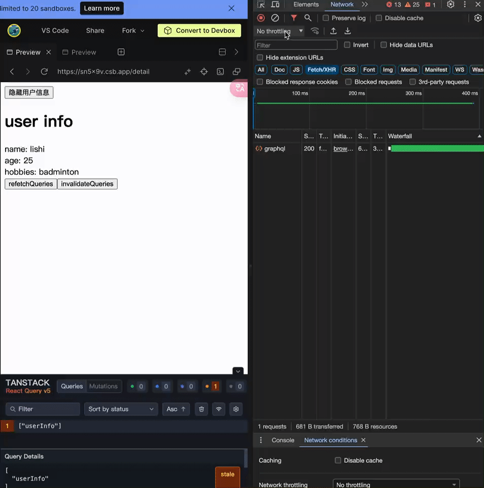This screenshot has height=488, width=484.
Task: Open DevTools settings gear
Action: pyautogui.click(x=451, y=5)
